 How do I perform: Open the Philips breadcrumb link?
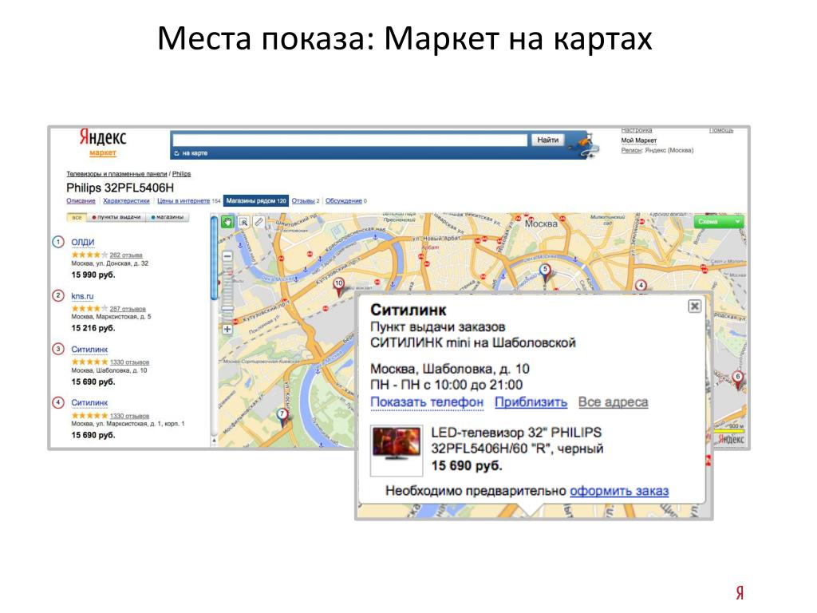181,174
